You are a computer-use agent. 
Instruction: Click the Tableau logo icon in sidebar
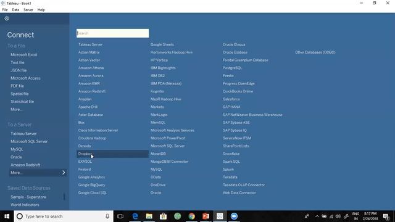[x=7, y=18]
